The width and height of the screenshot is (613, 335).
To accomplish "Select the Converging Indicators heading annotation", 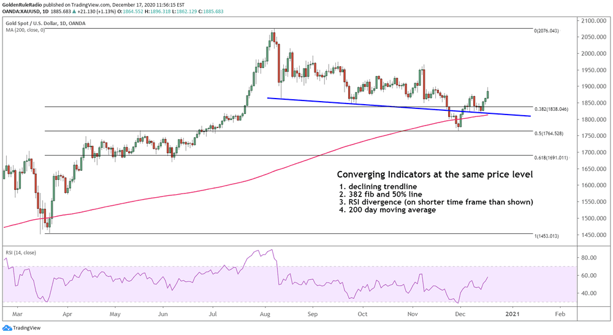I will (435, 175).
